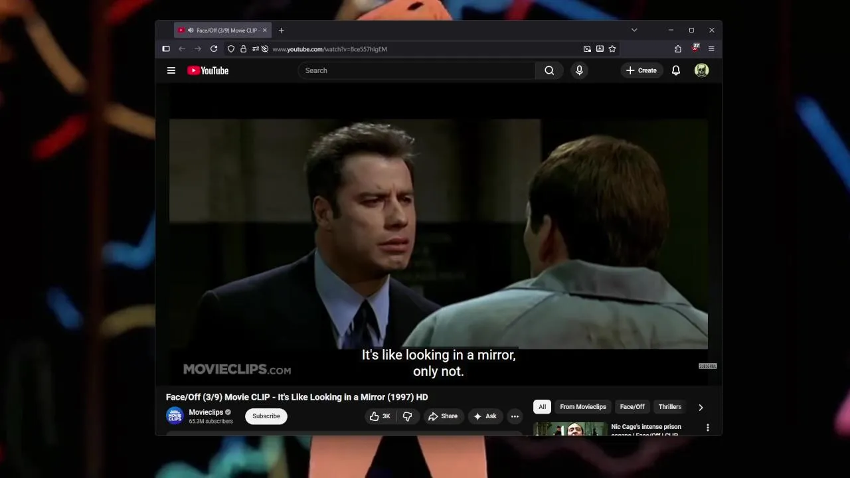850x478 pixels.
Task: Open the Movieclips channel name link
Action: [206, 412]
